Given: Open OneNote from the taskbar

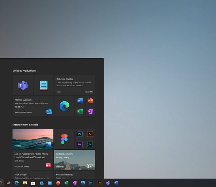Looking at the screenshot, I should point(75,183).
